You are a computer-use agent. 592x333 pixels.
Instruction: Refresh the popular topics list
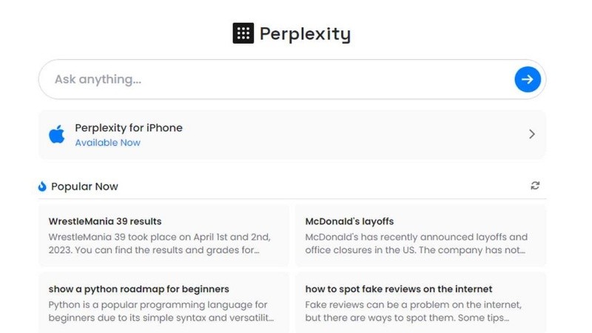click(535, 186)
